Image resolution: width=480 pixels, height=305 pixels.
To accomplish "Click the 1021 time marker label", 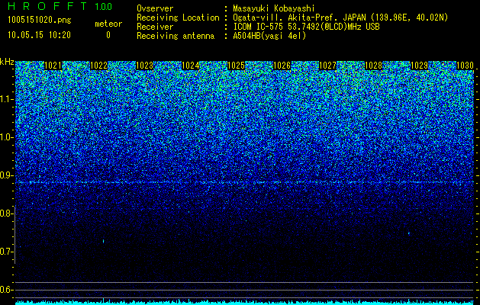I will pyautogui.click(x=53, y=66).
